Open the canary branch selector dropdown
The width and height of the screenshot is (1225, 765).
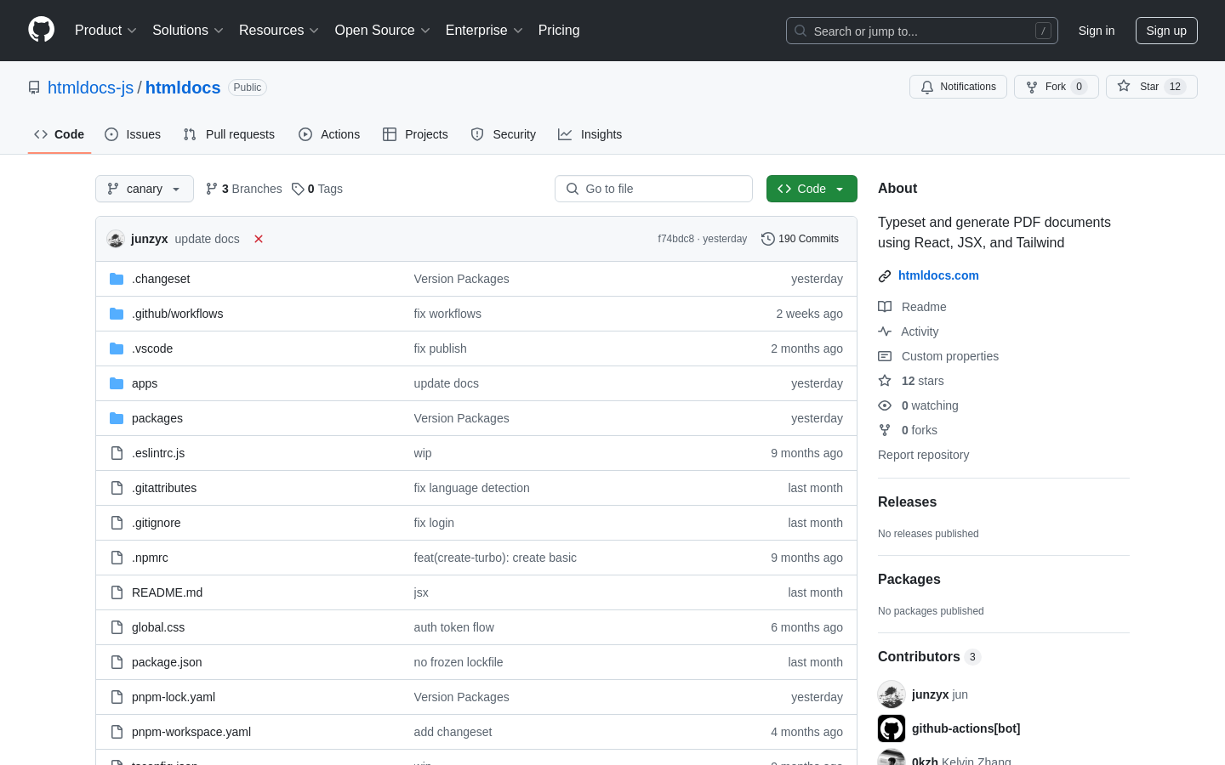coord(145,189)
